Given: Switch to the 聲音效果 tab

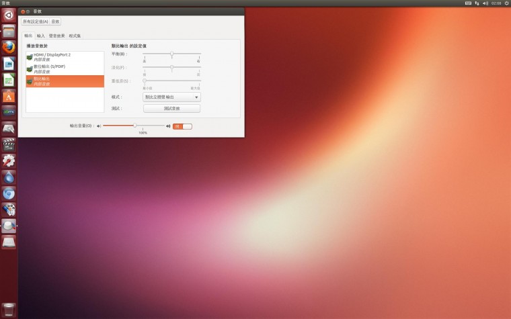Looking at the screenshot, I should (x=56, y=36).
